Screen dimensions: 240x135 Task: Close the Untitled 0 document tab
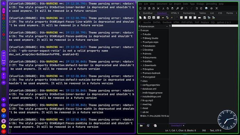[184, 126]
